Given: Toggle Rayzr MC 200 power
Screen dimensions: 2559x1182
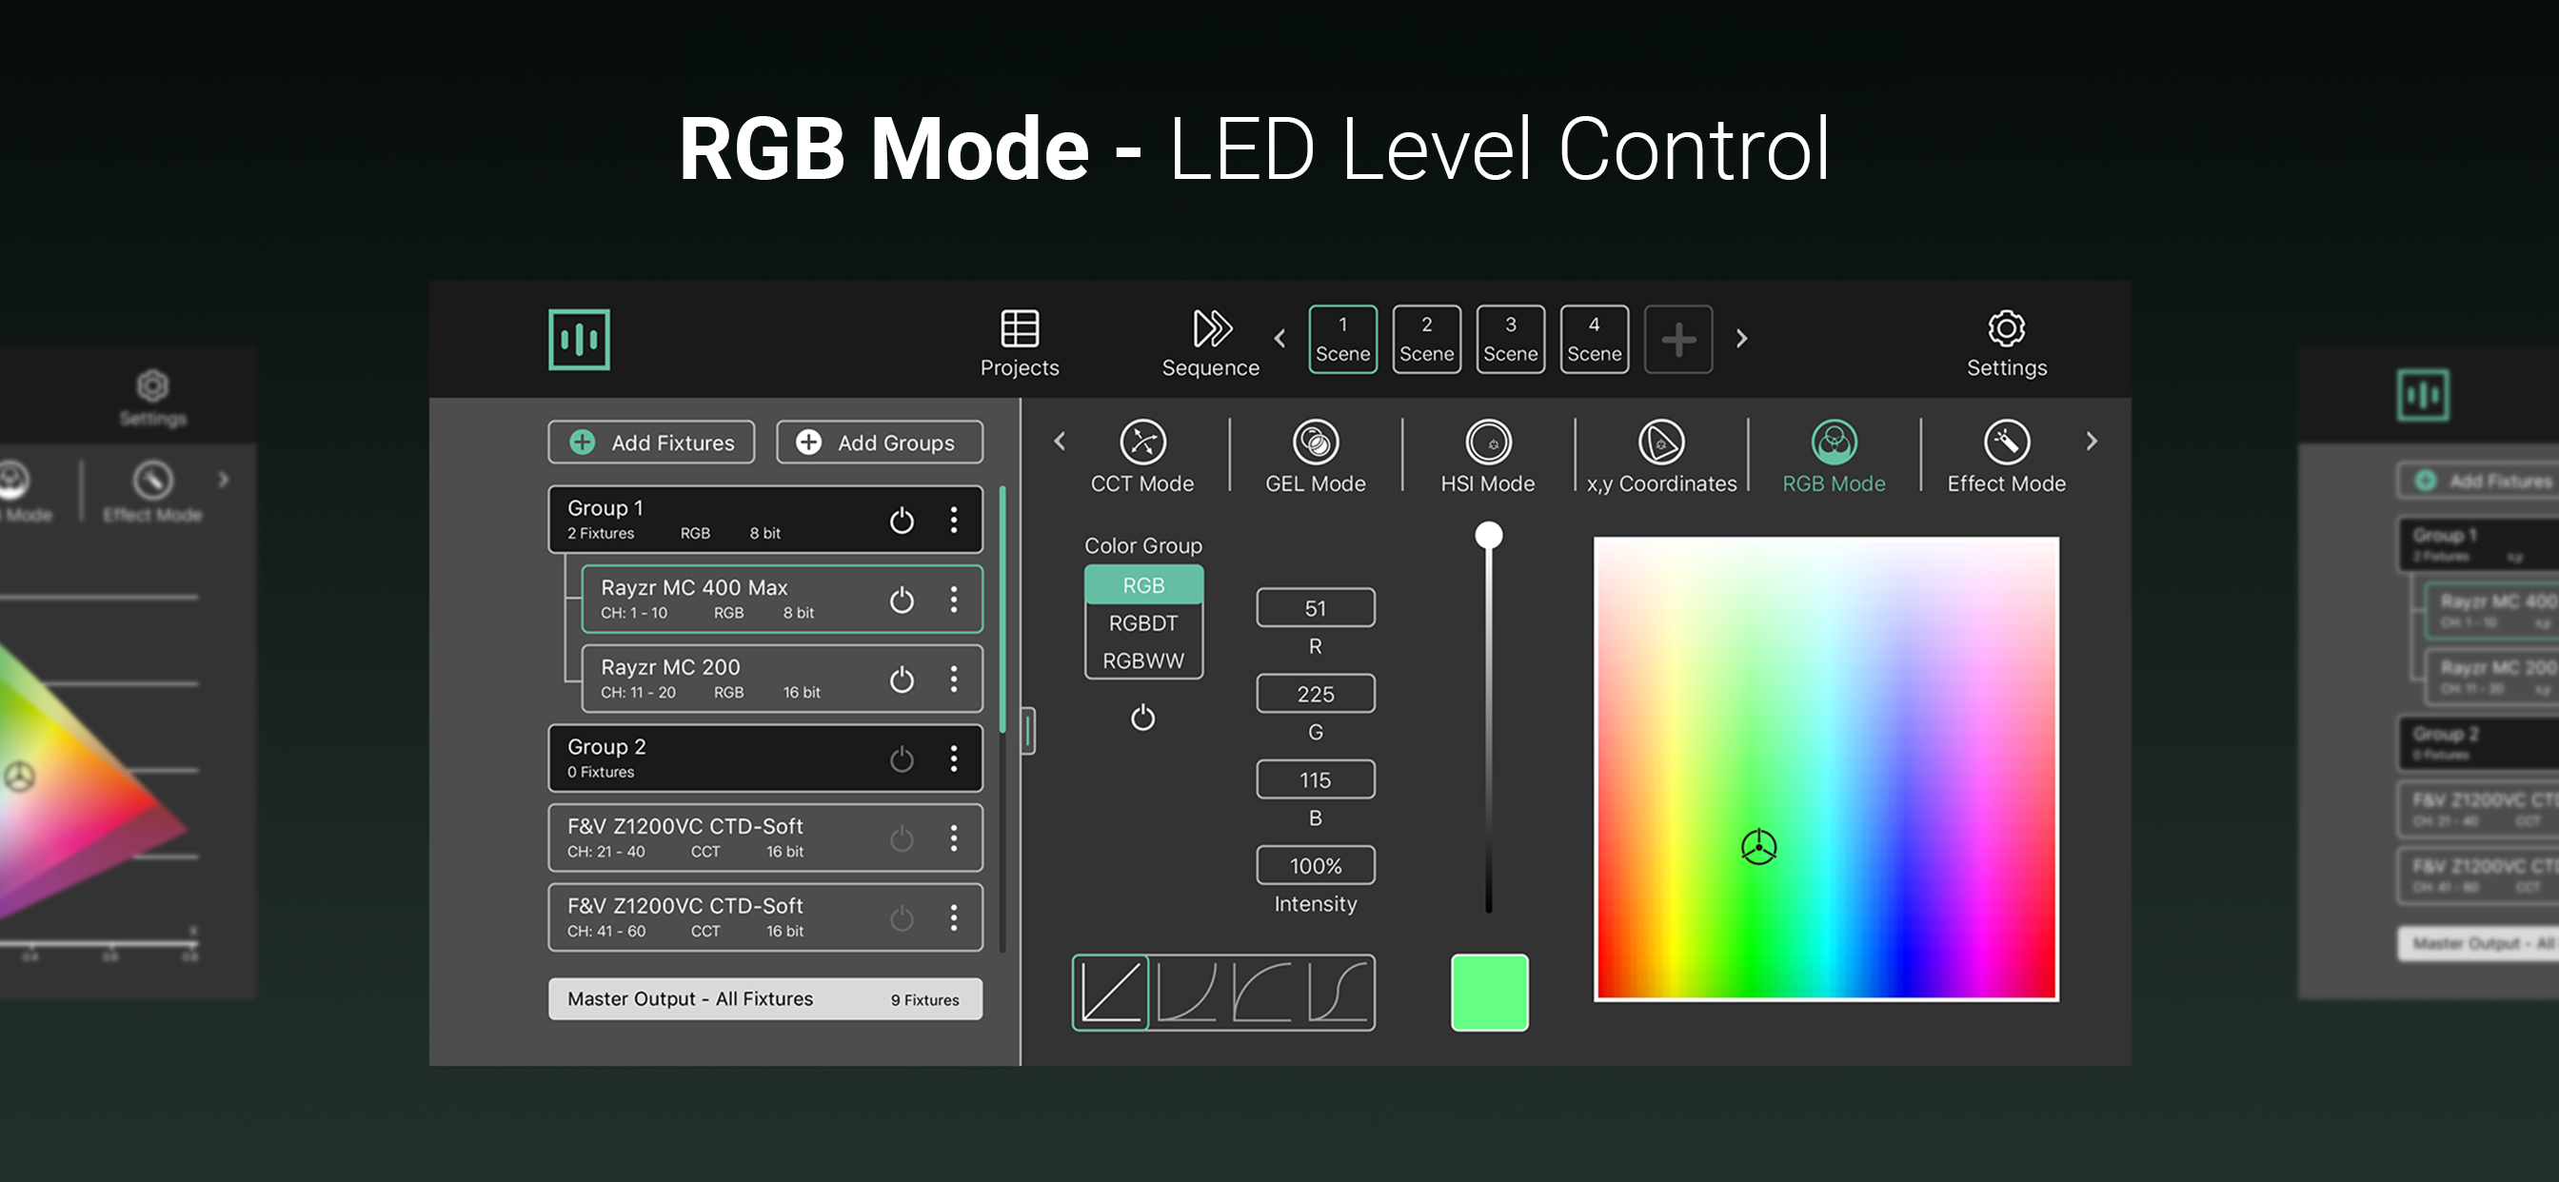Looking at the screenshot, I should (901, 679).
